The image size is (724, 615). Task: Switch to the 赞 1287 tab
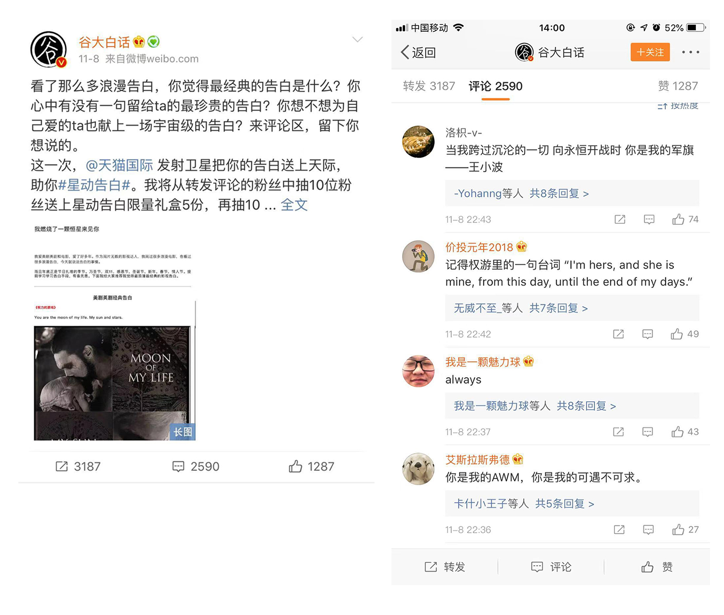[x=678, y=86]
